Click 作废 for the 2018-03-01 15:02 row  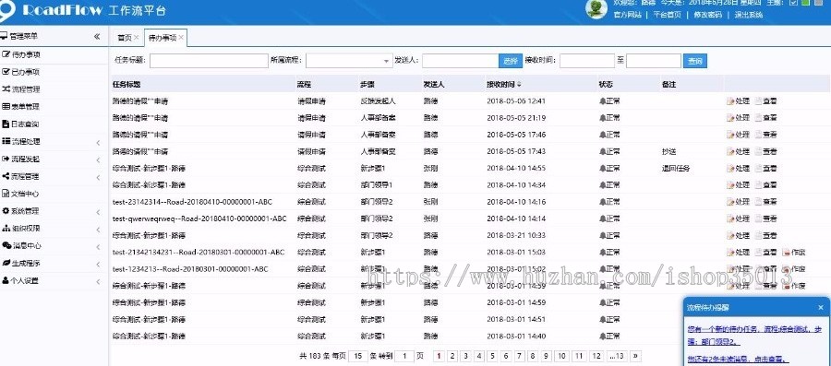(794, 268)
